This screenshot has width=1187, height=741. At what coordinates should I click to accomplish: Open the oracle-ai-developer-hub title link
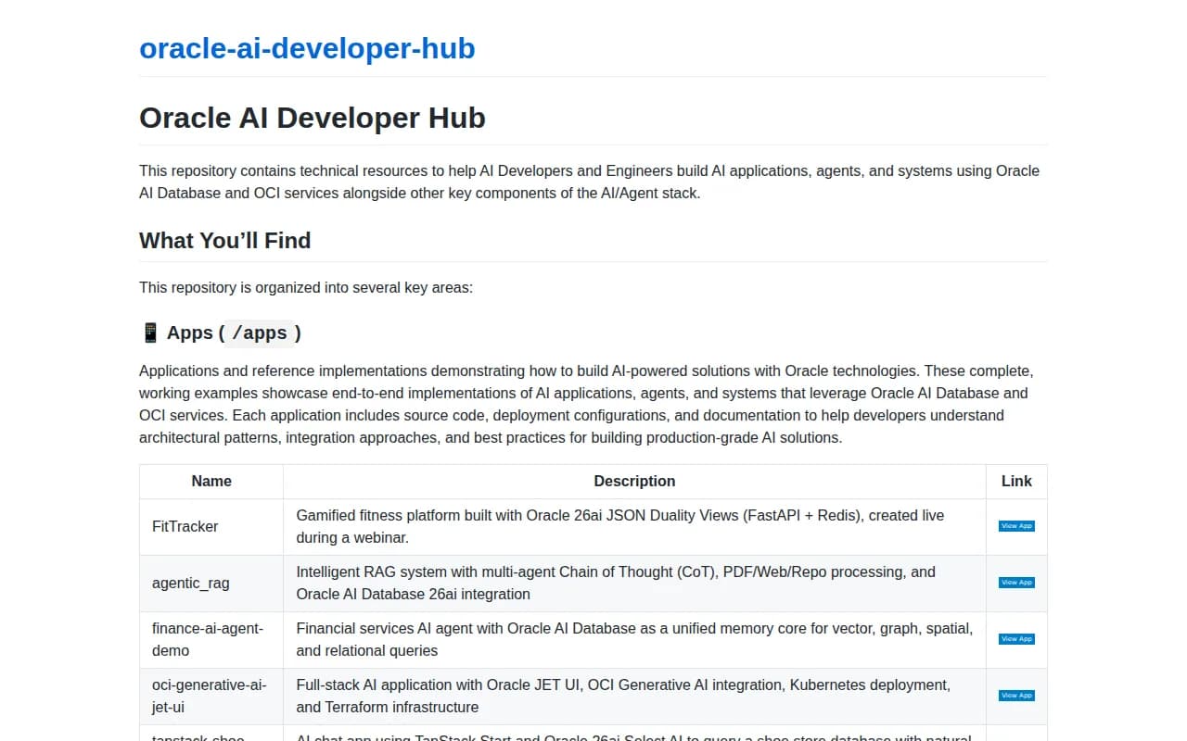[307, 48]
